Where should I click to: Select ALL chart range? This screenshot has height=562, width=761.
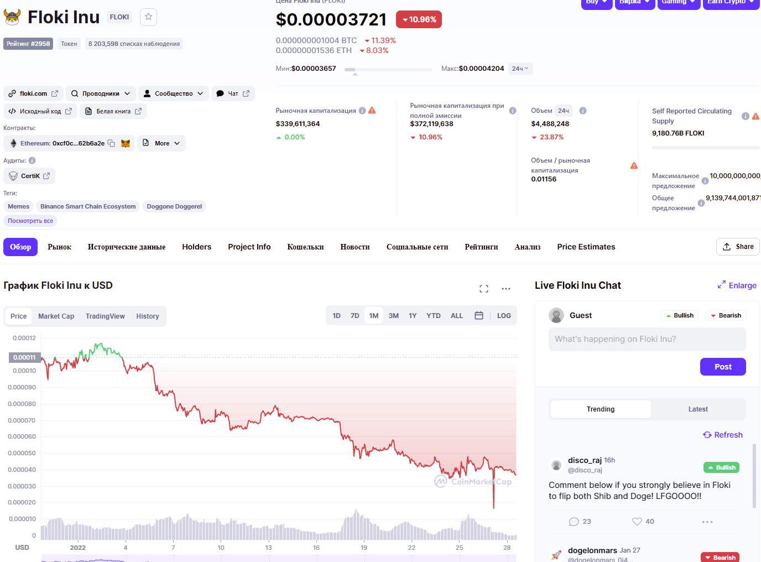tap(457, 316)
